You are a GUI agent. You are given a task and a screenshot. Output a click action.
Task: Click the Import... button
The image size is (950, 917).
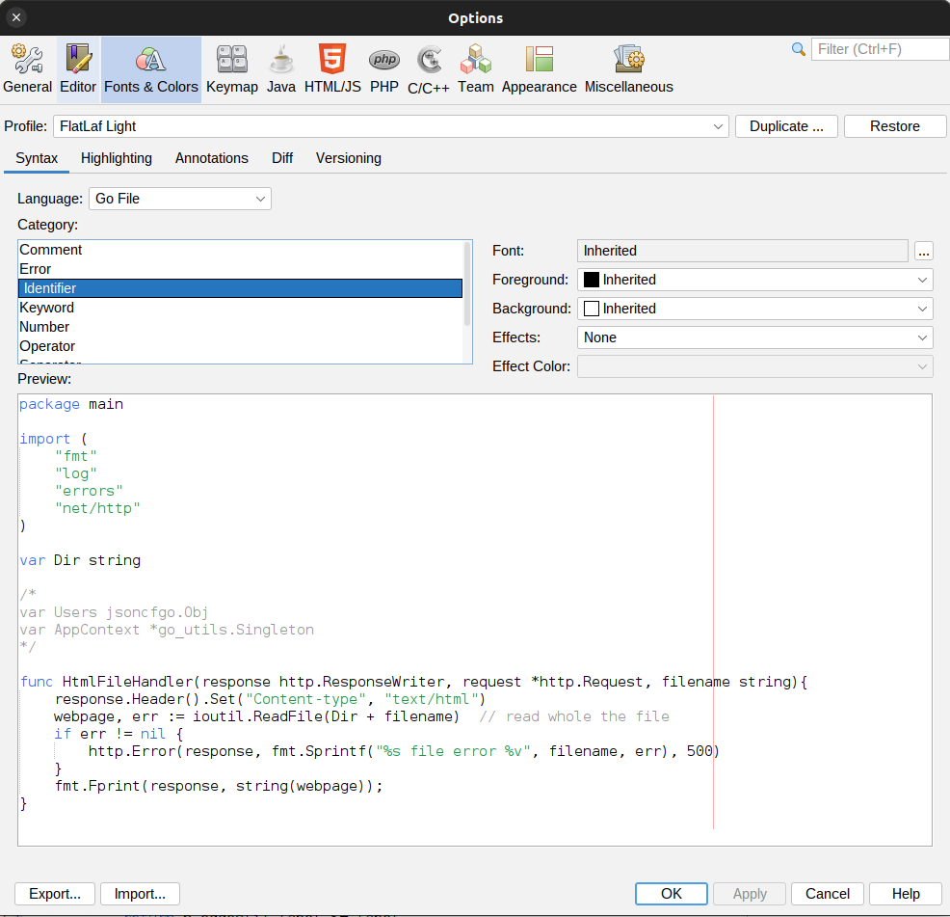click(x=140, y=894)
